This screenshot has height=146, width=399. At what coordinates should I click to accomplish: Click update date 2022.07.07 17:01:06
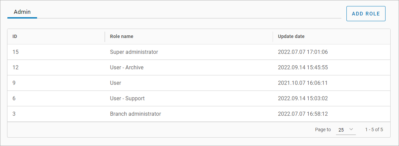(303, 52)
